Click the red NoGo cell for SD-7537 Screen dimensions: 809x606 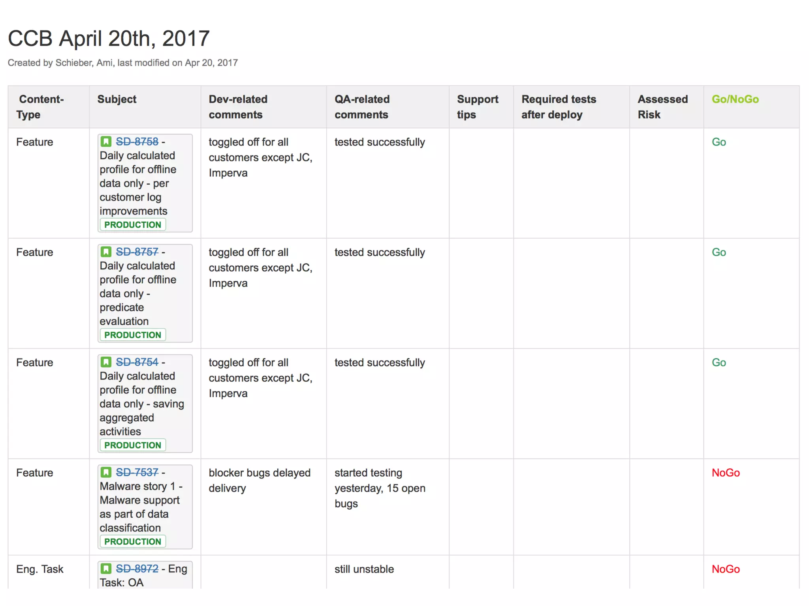pyautogui.click(x=725, y=473)
